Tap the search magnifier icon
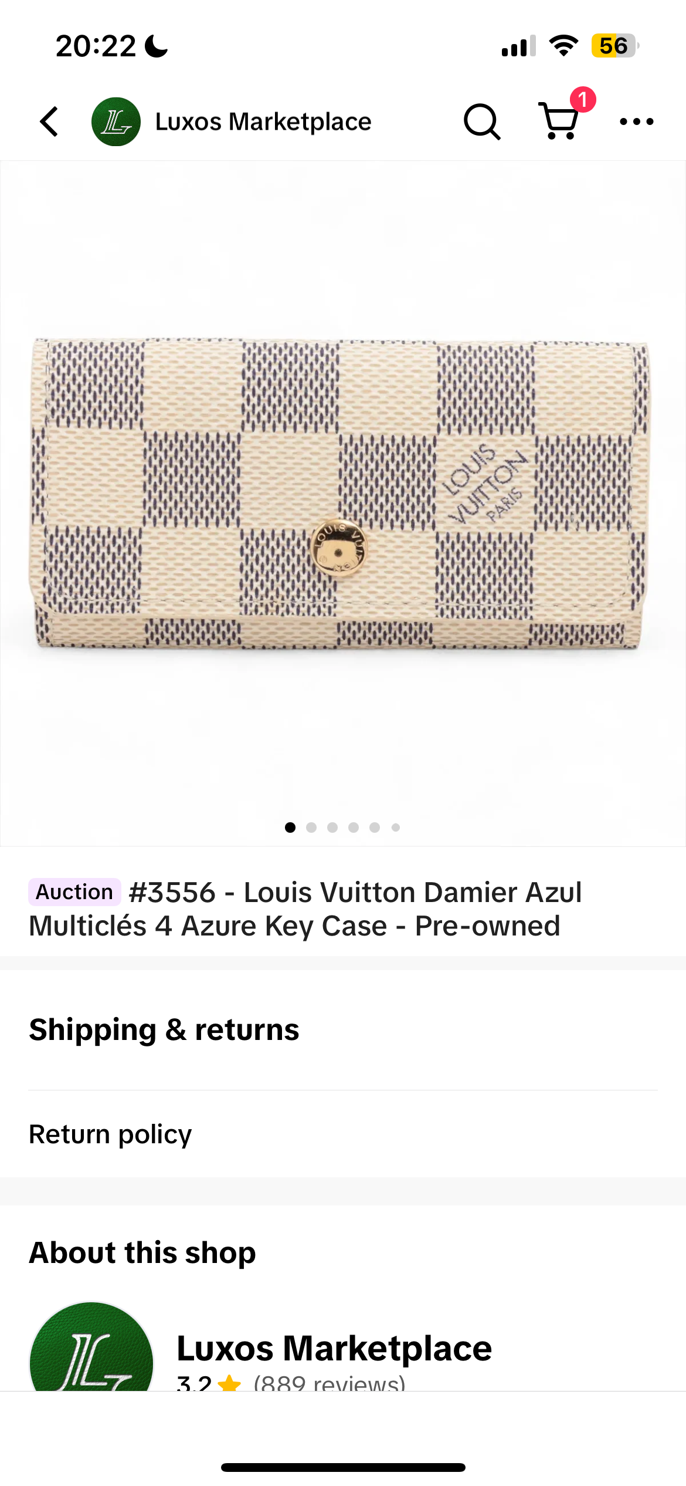This screenshot has width=686, height=1486. (482, 122)
